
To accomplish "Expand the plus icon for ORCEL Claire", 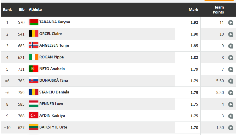I will (230, 34).
